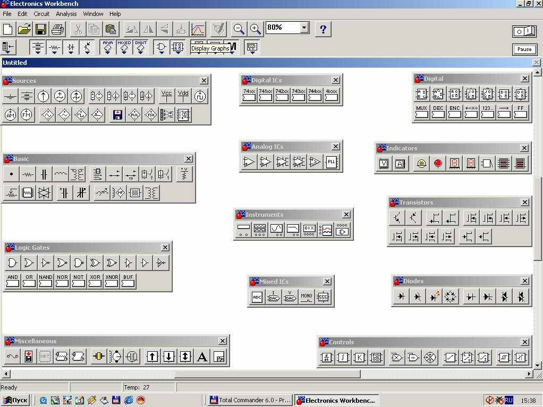Click the Favorites parts bin toolbar button
Viewport: 543px width, 407px height.
click(8, 47)
